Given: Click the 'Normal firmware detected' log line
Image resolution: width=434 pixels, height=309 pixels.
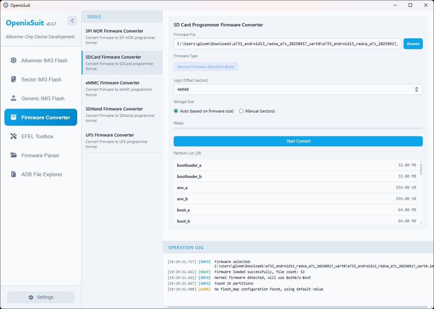Looking at the screenshot, I should 263,278.
